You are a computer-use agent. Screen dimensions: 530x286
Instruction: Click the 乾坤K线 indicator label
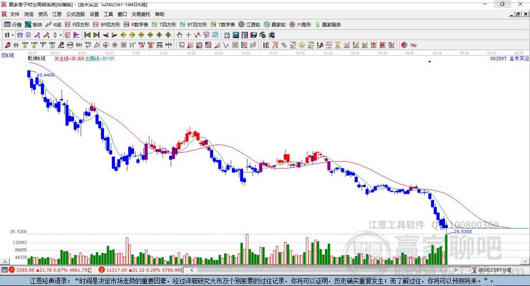37,59
